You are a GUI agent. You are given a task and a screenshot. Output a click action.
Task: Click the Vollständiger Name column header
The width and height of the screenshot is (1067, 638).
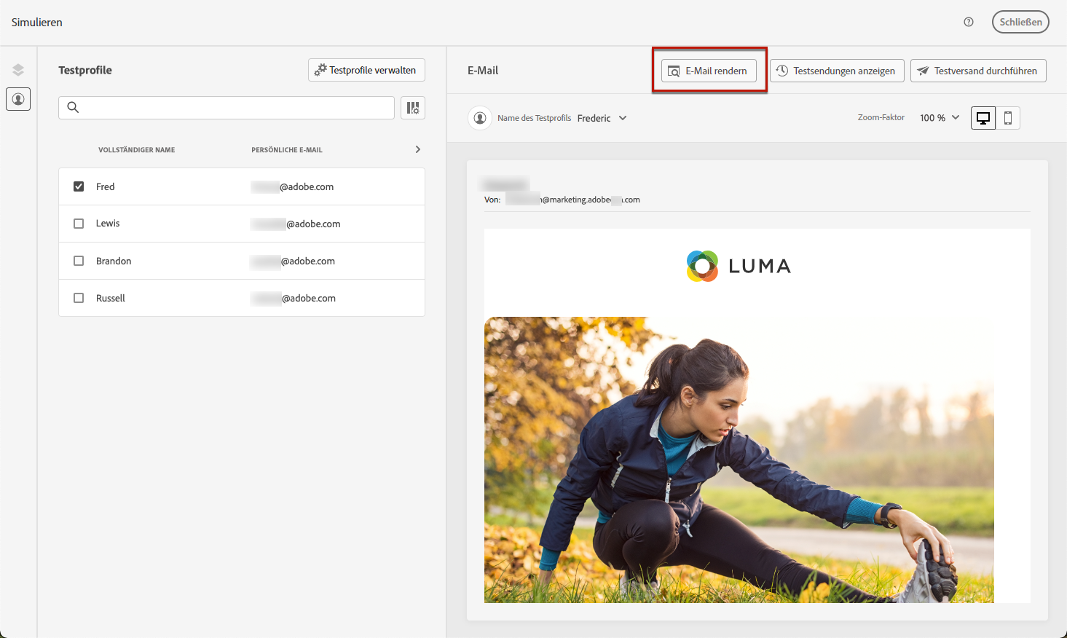(x=137, y=150)
